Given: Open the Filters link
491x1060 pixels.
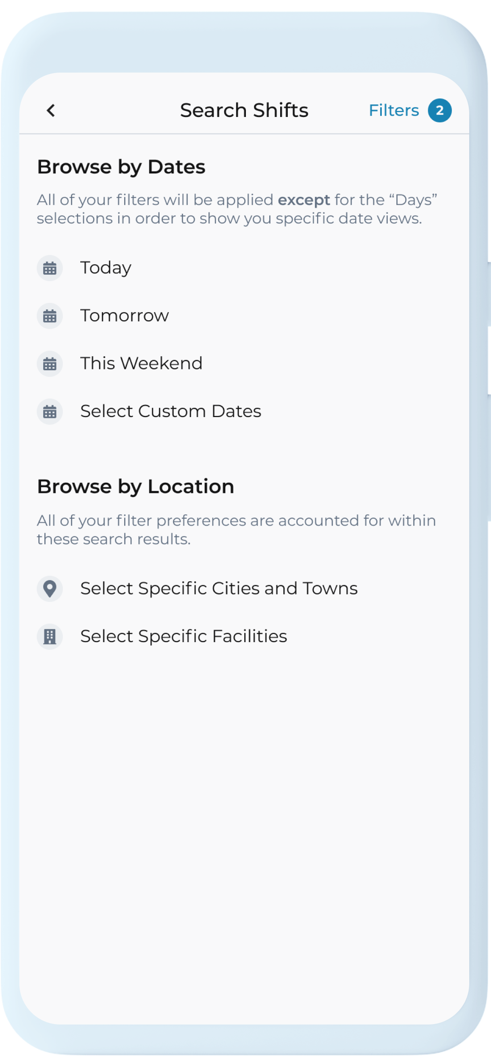Looking at the screenshot, I should 393,110.
